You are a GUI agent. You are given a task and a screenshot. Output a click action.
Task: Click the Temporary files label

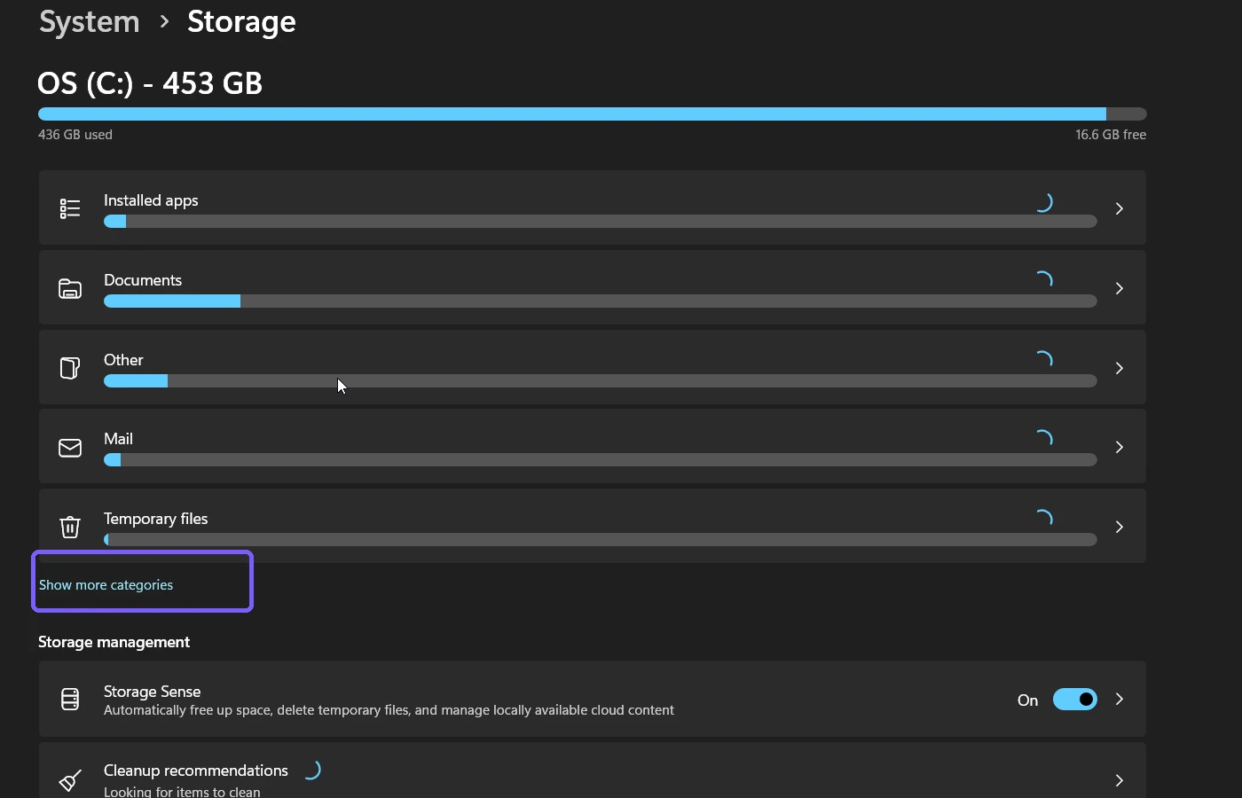tap(155, 519)
